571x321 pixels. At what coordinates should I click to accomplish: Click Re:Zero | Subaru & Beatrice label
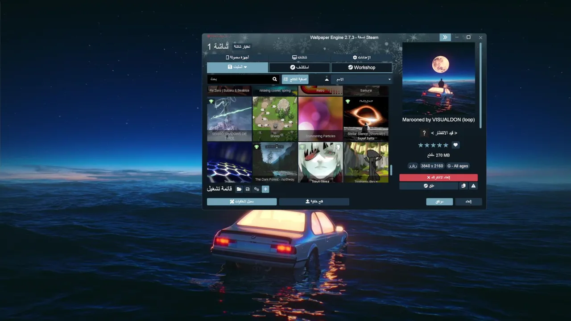coord(229,91)
